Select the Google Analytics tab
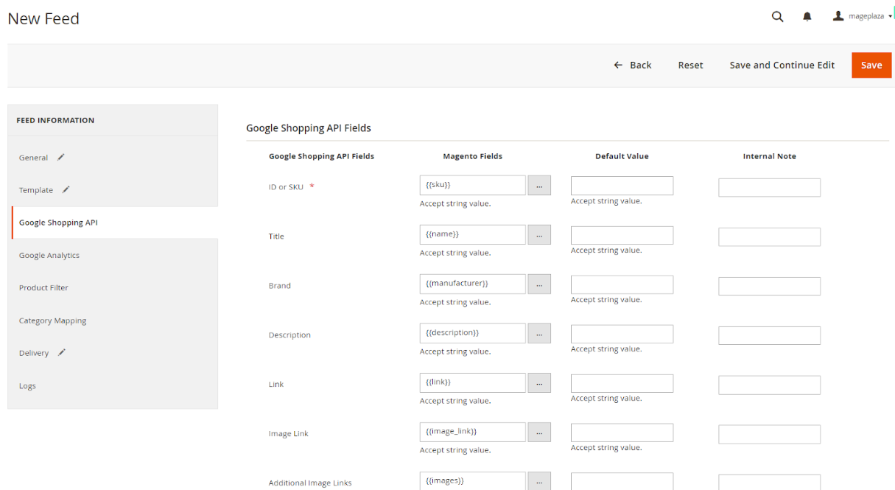Screen dimensions: 895x490 click(49, 256)
